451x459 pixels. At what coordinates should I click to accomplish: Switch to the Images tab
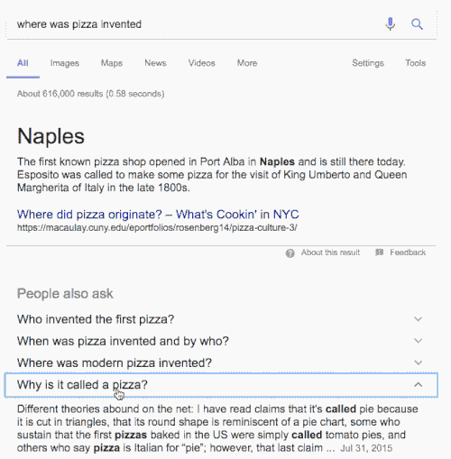(x=65, y=63)
